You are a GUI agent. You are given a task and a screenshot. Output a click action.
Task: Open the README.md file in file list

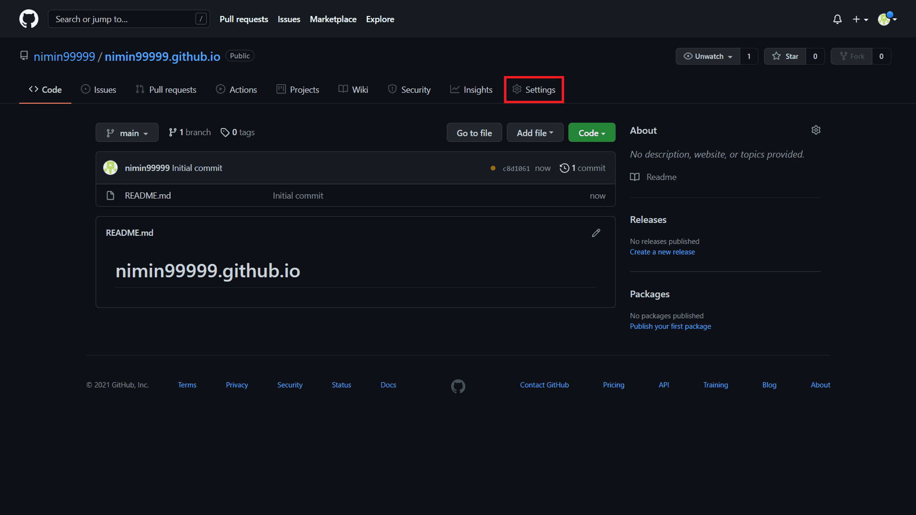tap(147, 195)
